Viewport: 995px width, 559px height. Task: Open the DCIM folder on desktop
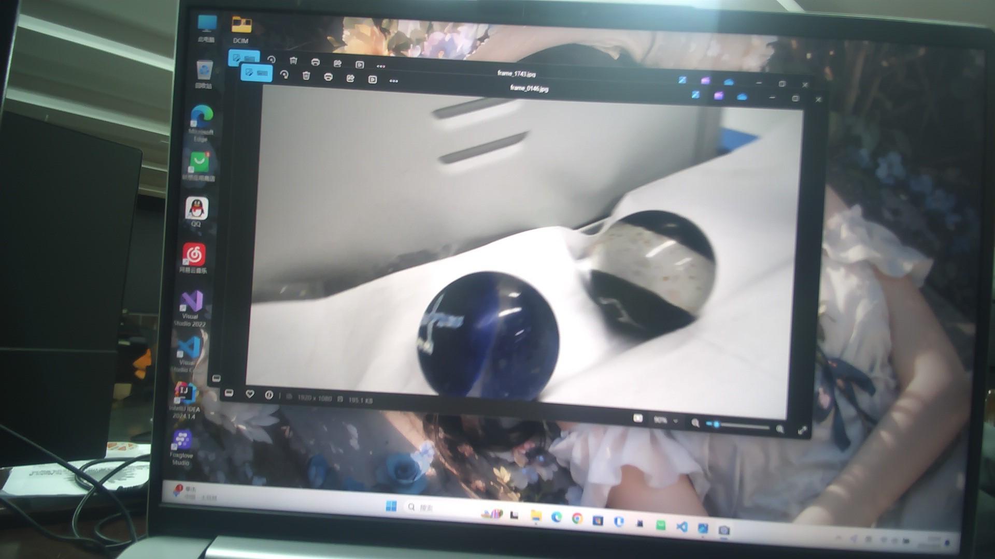241,30
